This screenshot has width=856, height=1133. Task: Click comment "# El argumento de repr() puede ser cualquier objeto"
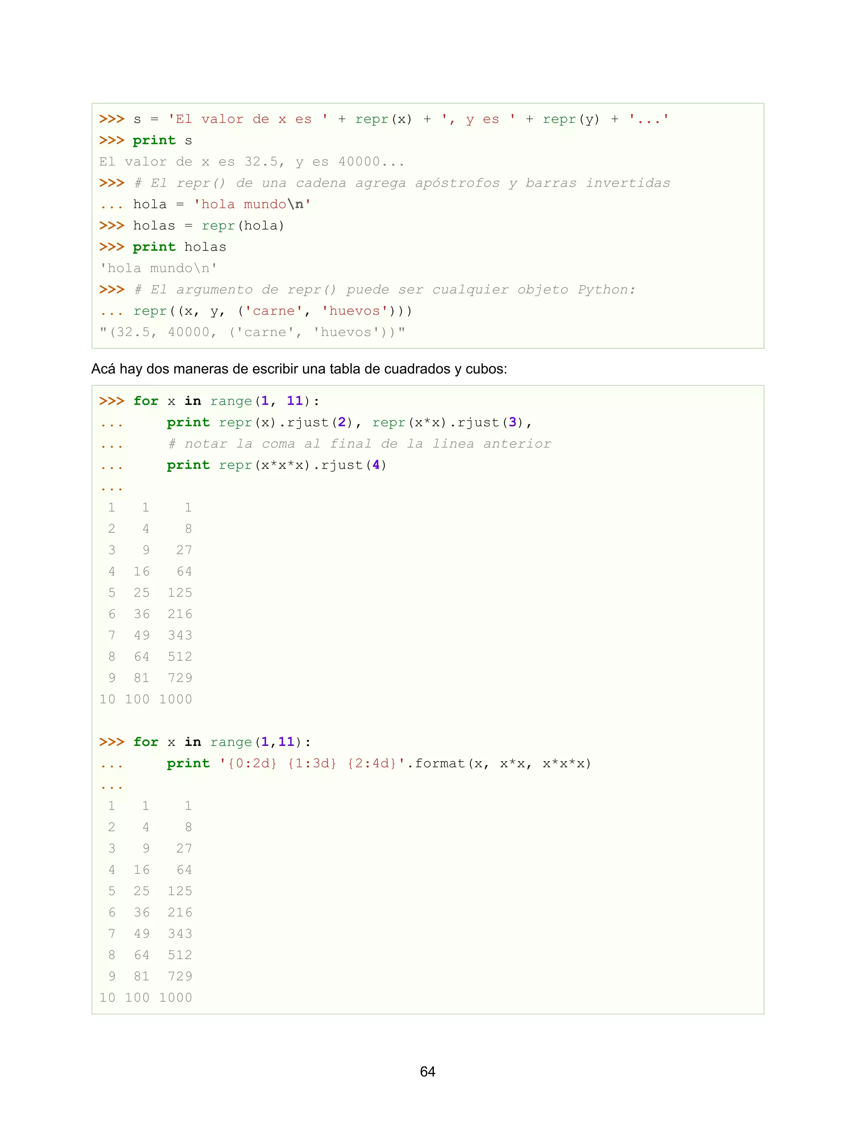coord(385,290)
